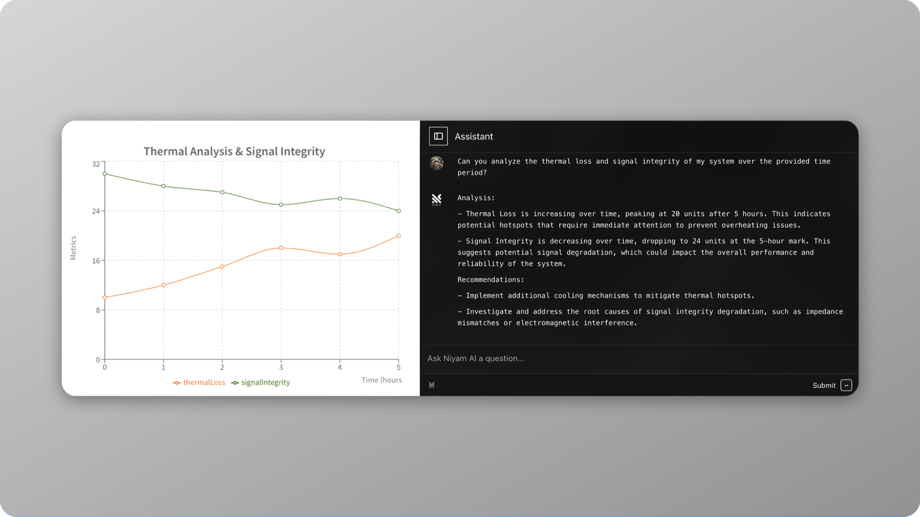Click the Niyam logo beside the Analysis reply
This screenshot has width=920, height=517.
click(436, 199)
